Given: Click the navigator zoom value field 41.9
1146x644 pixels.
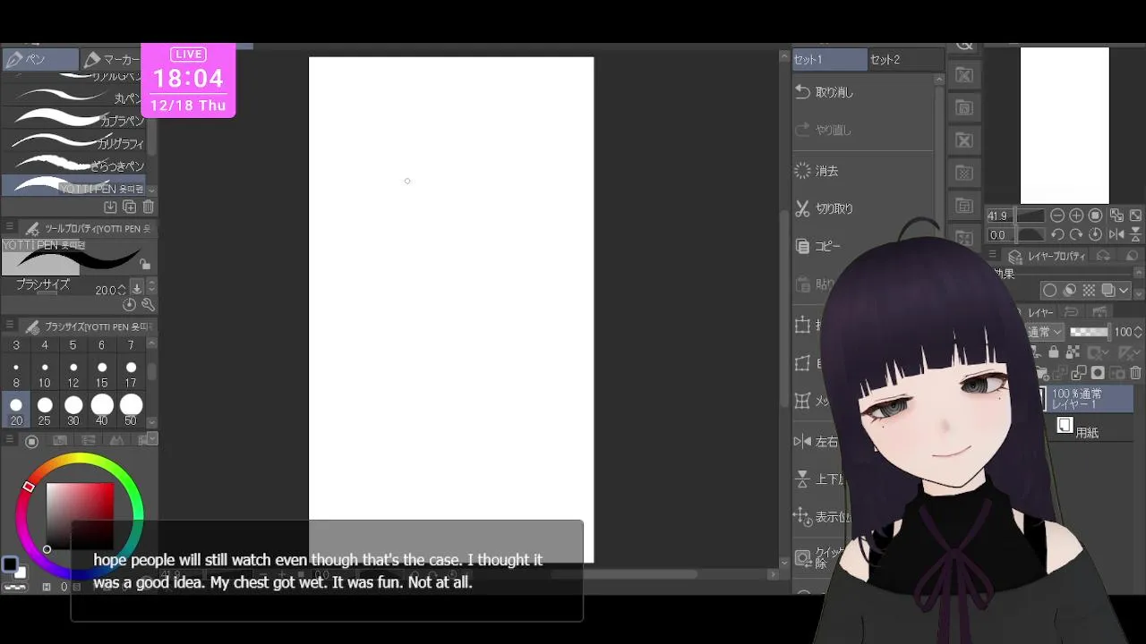Looking at the screenshot, I should [x=998, y=216].
